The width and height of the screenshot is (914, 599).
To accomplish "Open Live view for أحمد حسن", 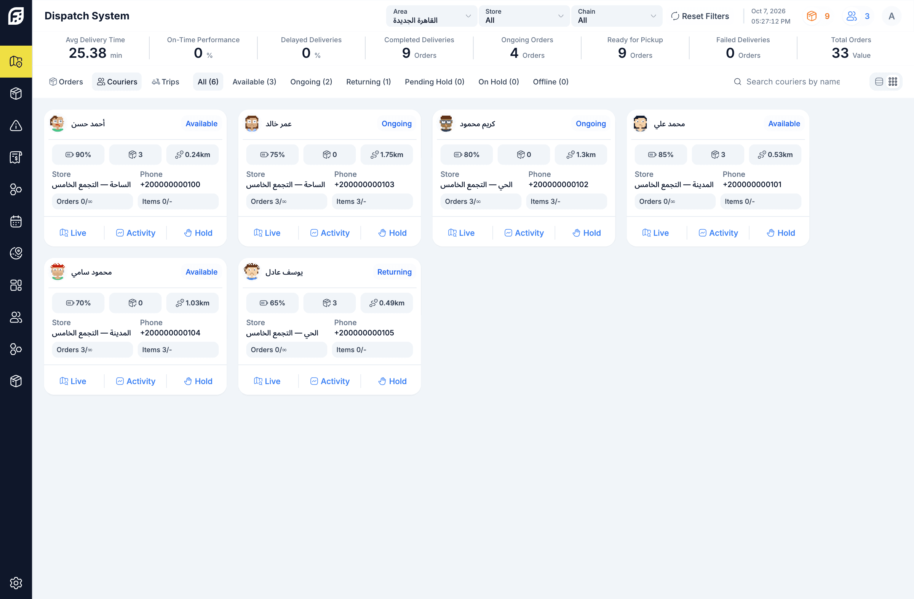I will (x=73, y=233).
